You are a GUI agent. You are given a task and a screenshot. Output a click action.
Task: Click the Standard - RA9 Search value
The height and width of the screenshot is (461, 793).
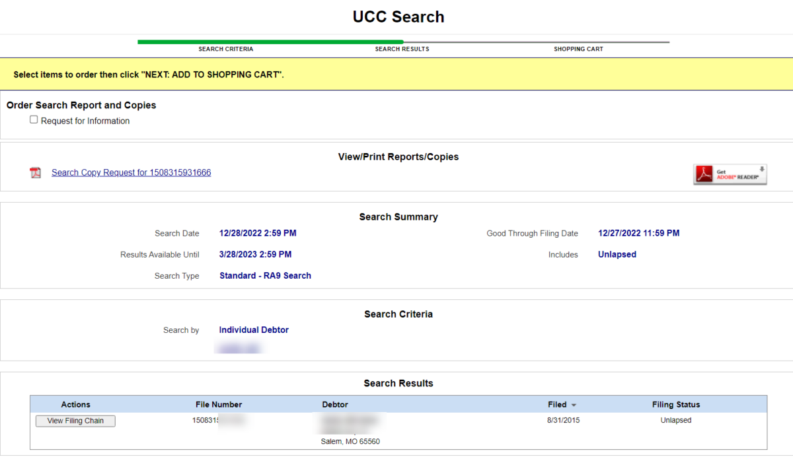[x=265, y=275]
